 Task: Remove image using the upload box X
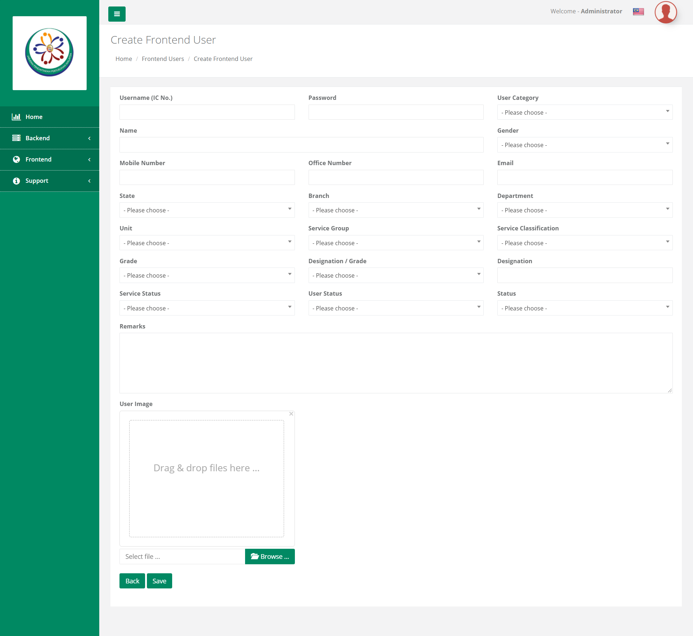point(291,414)
